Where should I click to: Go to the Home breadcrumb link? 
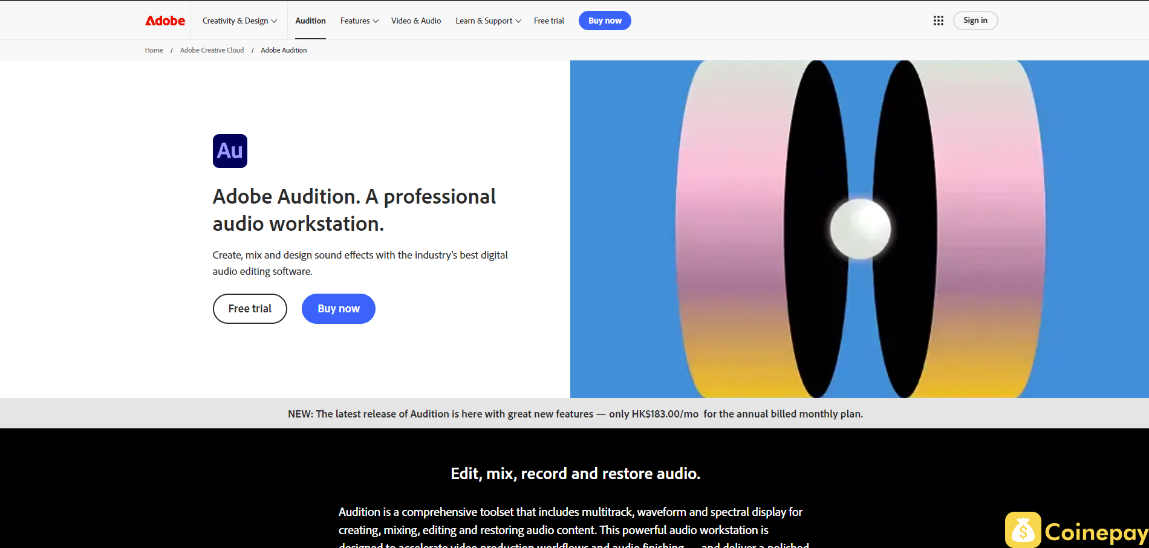click(x=154, y=50)
